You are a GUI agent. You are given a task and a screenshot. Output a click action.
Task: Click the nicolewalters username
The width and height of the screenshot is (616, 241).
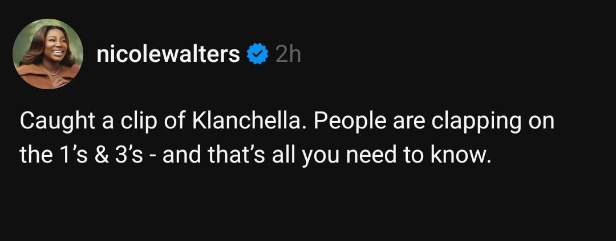168,55
